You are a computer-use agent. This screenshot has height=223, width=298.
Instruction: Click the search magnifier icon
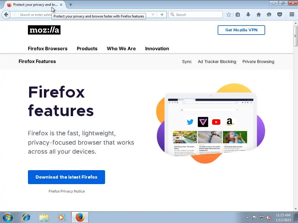[x=172, y=15]
